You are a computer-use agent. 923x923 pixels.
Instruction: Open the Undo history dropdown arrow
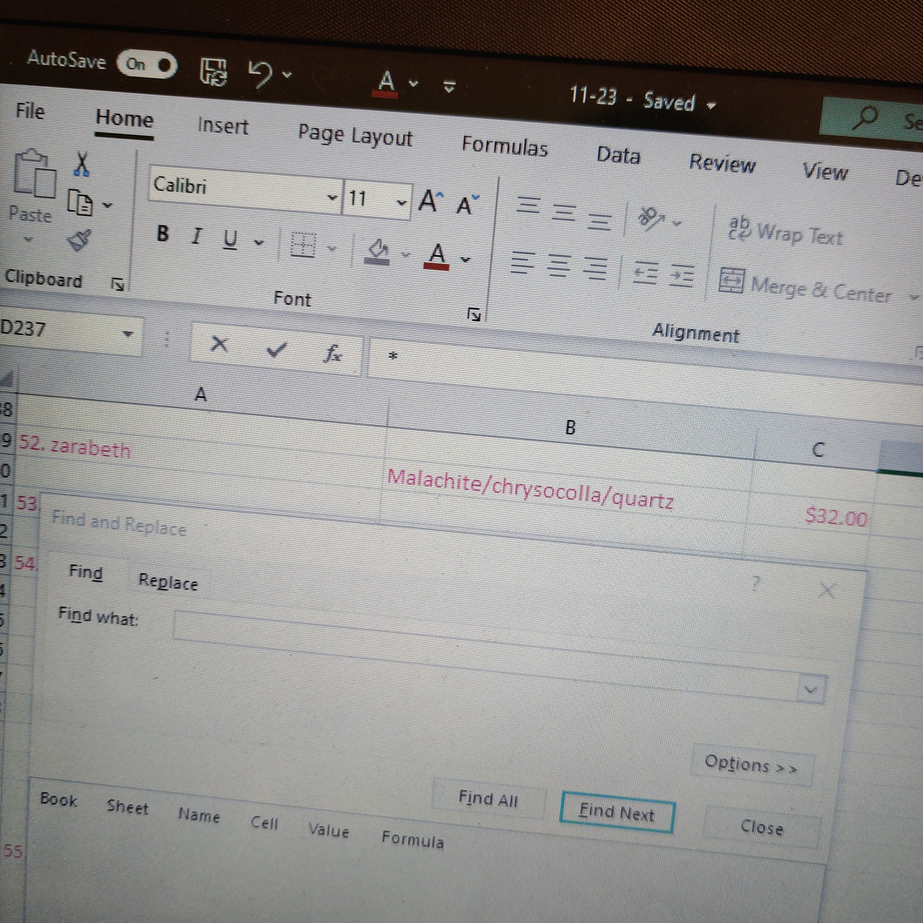(x=287, y=74)
